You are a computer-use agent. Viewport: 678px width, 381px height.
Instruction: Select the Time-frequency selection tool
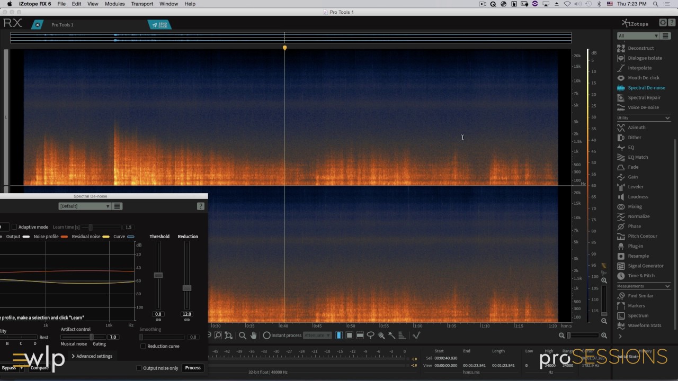(349, 335)
